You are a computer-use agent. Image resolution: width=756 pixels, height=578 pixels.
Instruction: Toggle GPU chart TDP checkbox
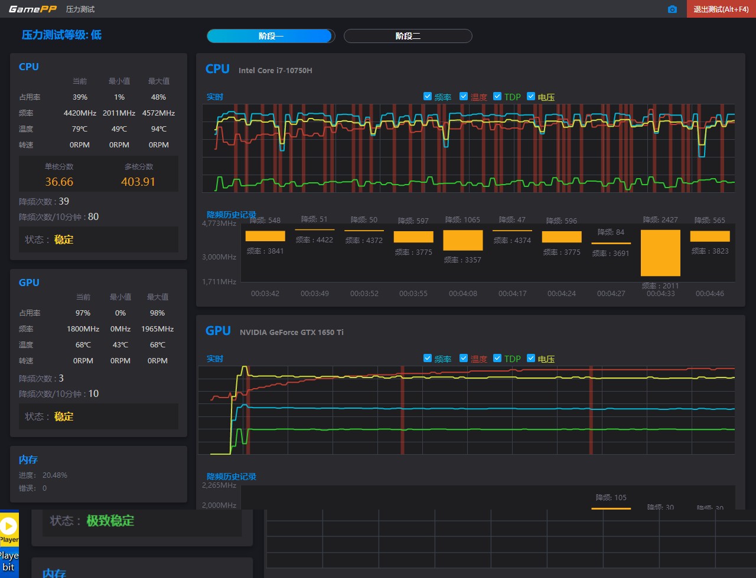click(x=497, y=359)
